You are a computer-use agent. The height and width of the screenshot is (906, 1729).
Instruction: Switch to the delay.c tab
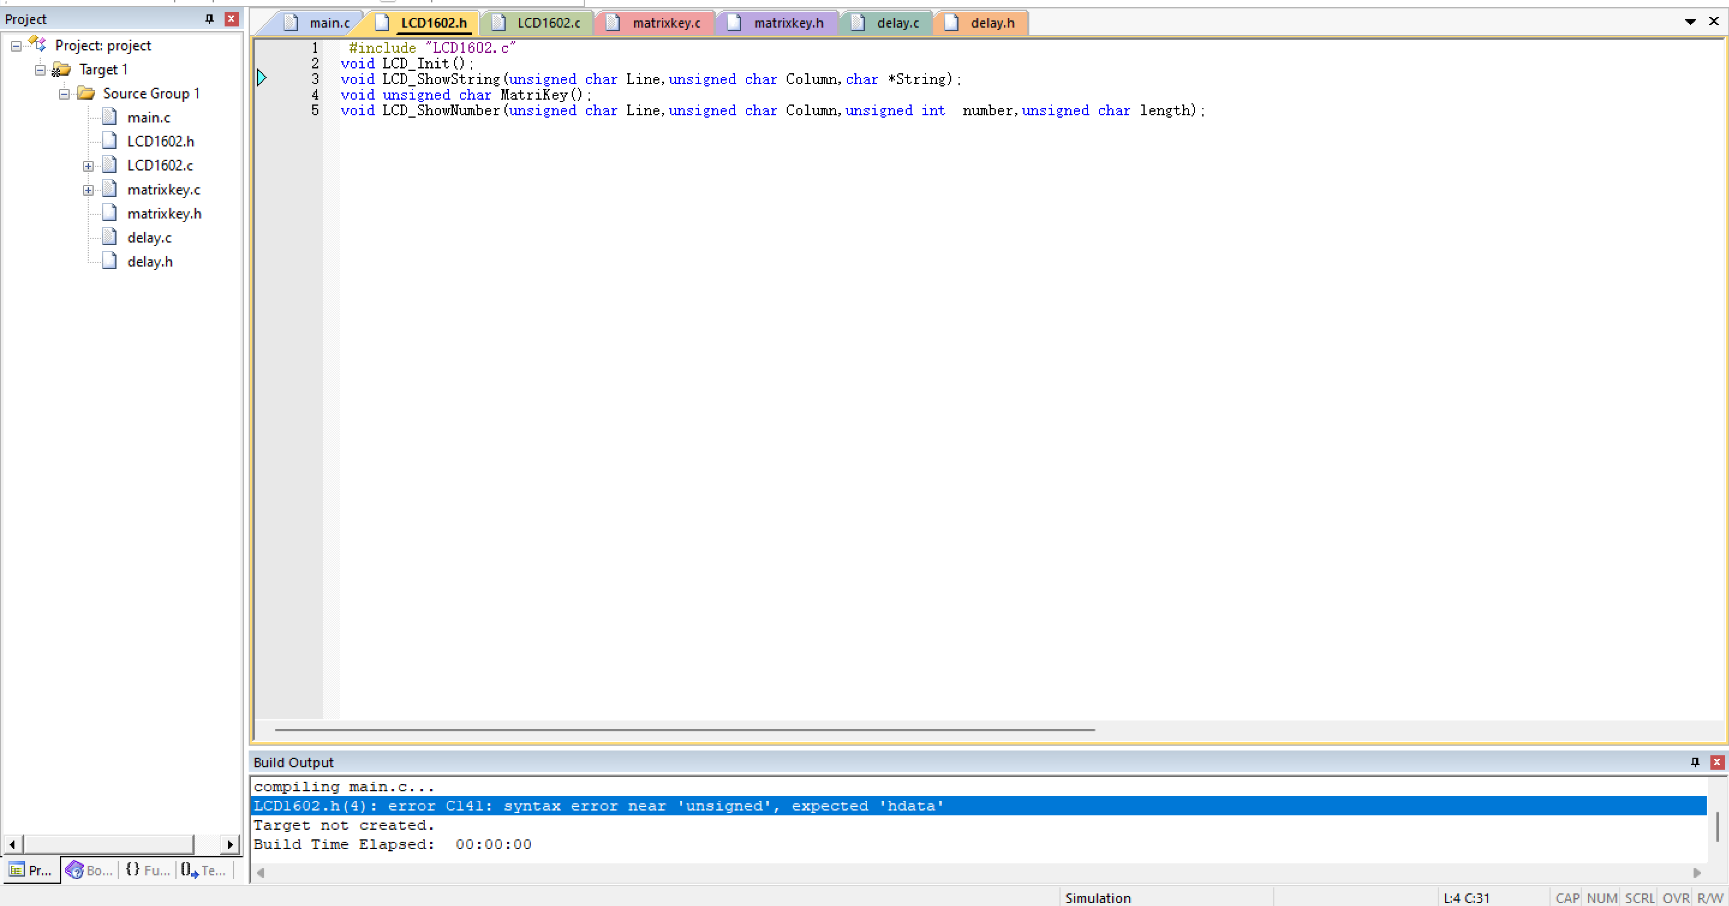point(886,23)
